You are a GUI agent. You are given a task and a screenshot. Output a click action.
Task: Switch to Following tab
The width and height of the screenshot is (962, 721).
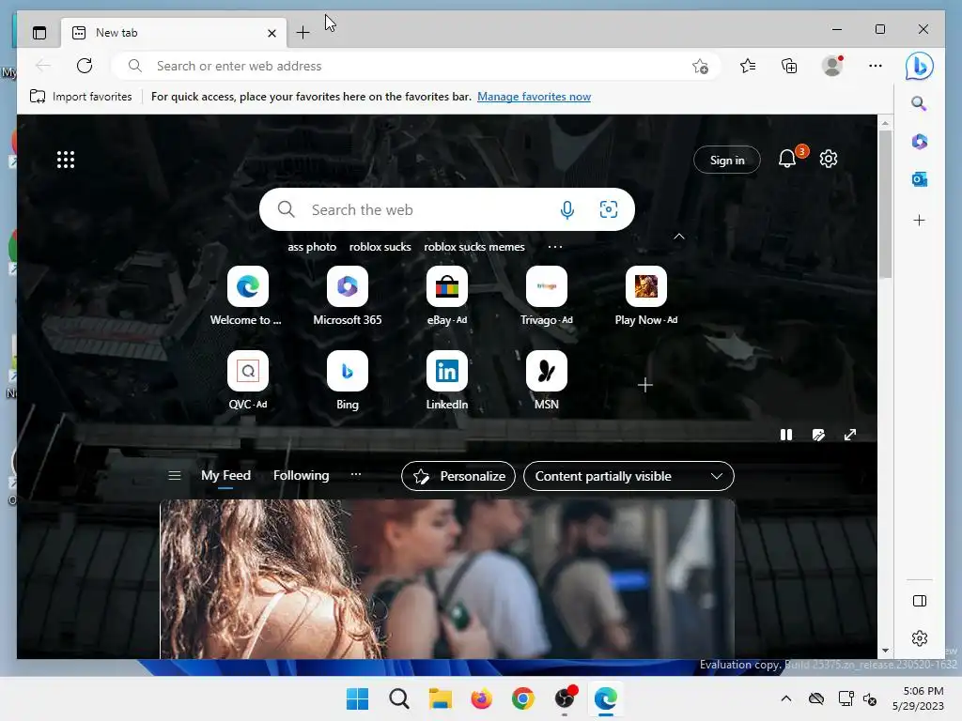(302, 475)
